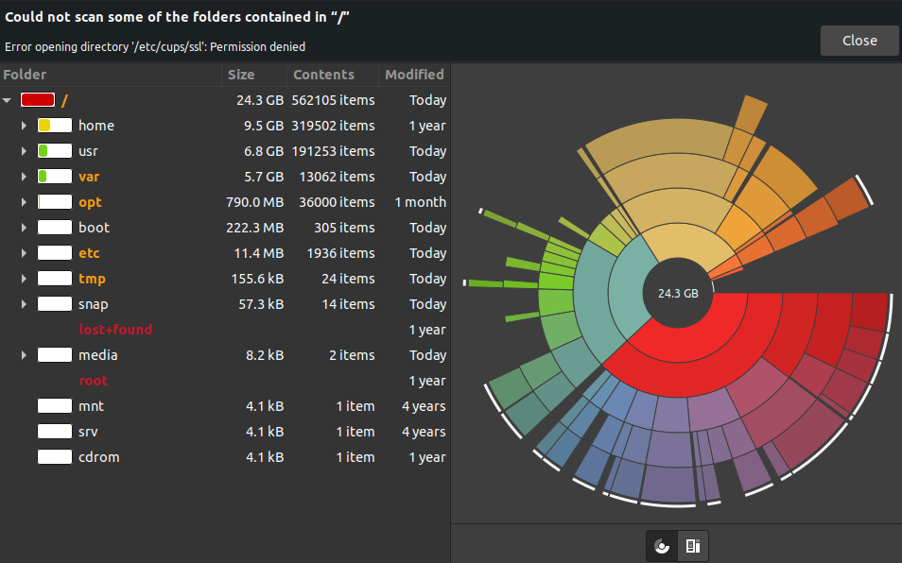Collapse the root "/" folder tree
This screenshot has width=902, height=563.
pos(8,100)
